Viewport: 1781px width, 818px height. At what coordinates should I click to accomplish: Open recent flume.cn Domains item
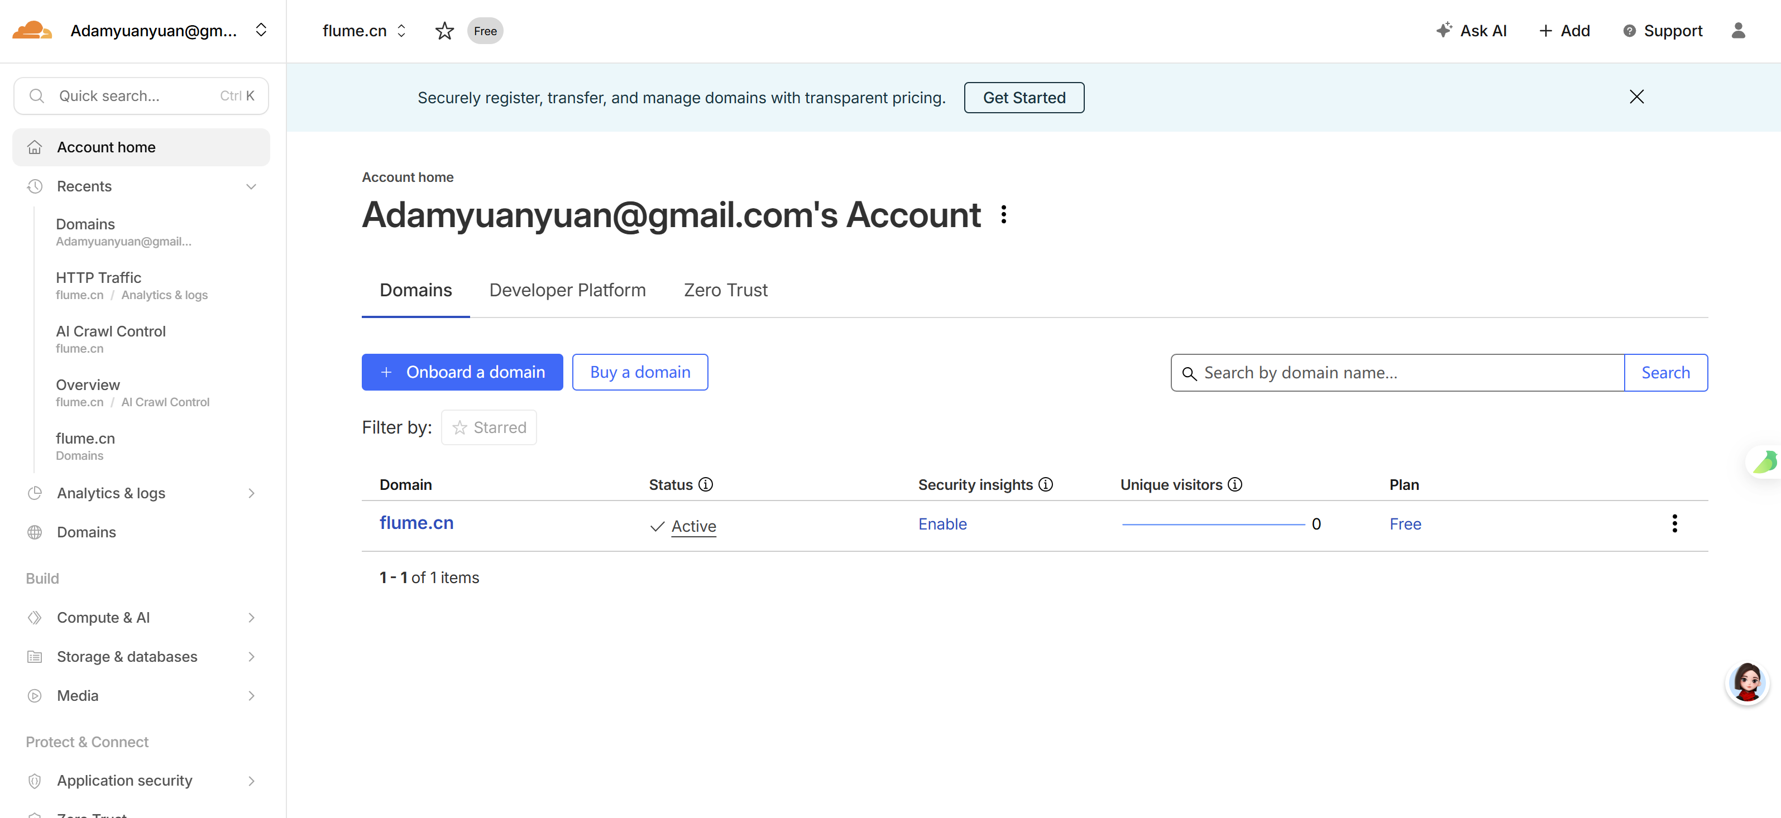(x=85, y=446)
